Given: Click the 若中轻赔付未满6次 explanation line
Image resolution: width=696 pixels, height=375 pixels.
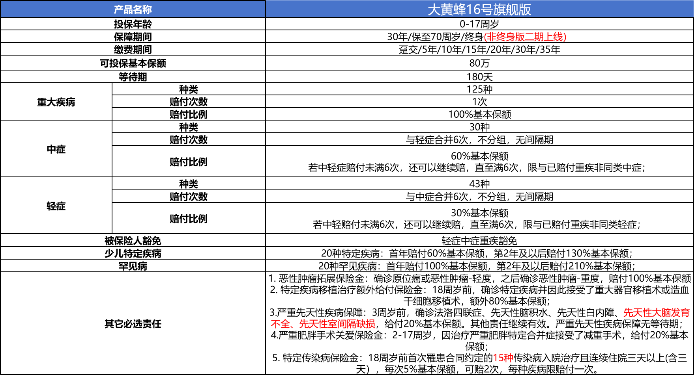Looking at the screenshot, I should (x=477, y=225).
